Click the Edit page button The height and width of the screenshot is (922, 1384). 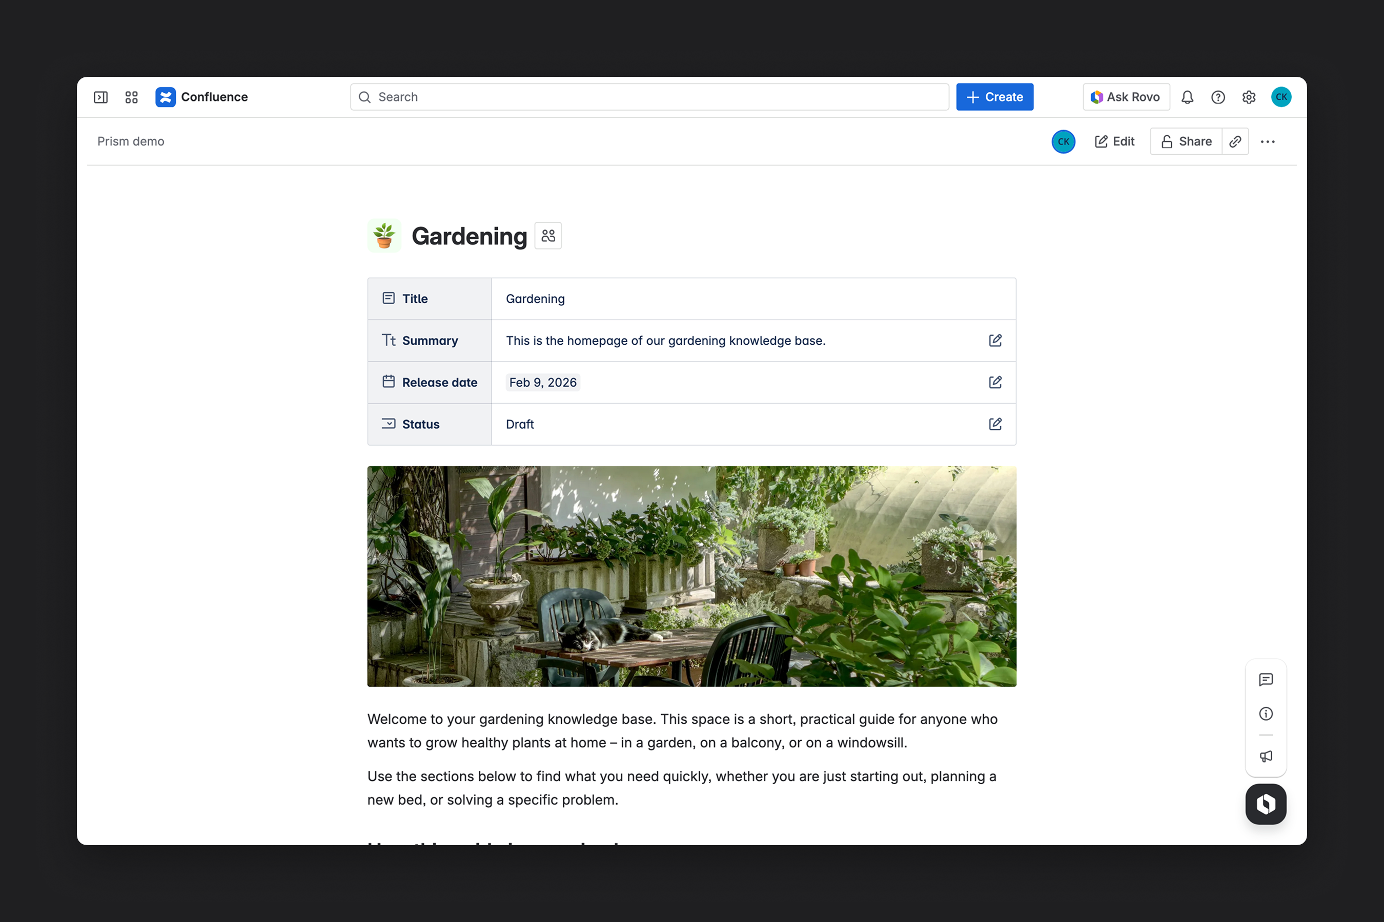(1114, 141)
